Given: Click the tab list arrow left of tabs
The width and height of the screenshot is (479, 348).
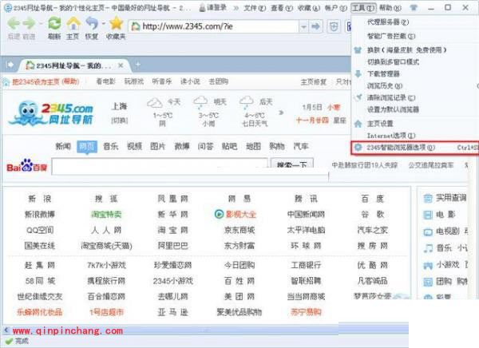Looking at the screenshot, I should point(10,65).
